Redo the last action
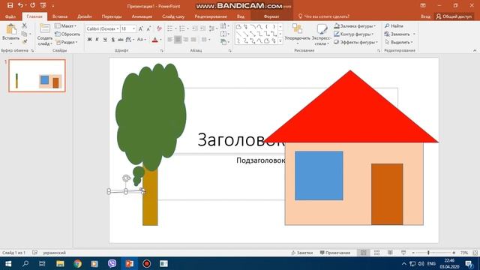The image size is (480, 270). coord(32,5)
